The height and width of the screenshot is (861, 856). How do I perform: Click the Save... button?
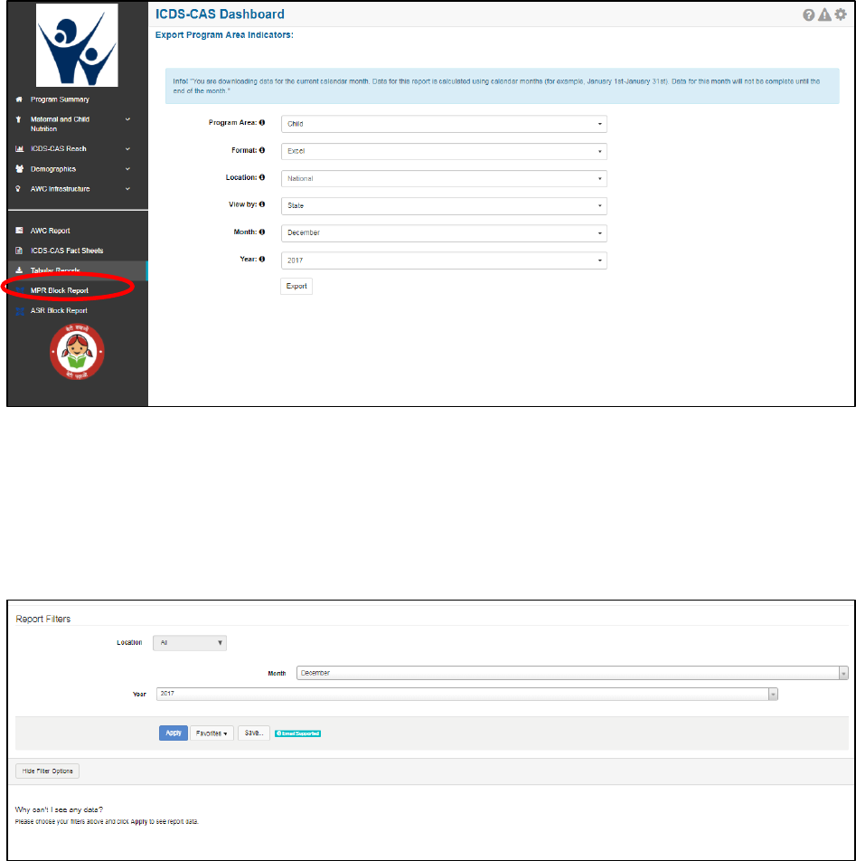click(254, 733)
